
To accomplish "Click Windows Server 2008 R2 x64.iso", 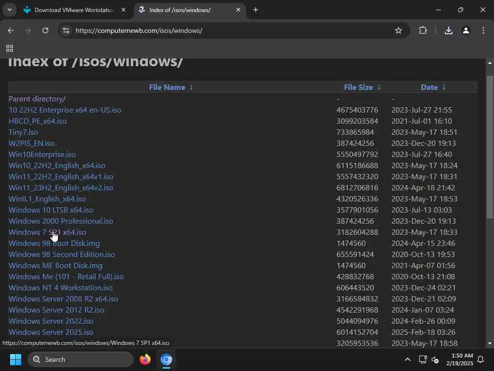I will click(63, 299).
